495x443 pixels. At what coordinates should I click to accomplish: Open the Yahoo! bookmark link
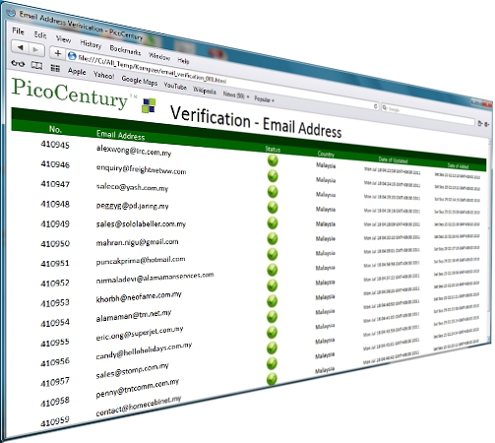103,75
